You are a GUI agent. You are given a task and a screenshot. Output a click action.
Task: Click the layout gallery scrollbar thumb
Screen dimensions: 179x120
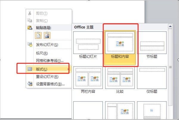[170, 67]
